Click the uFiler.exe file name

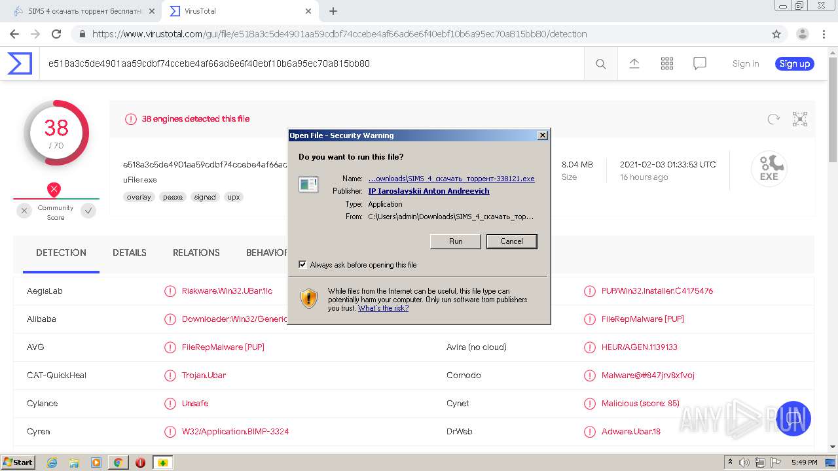point(139,180)
